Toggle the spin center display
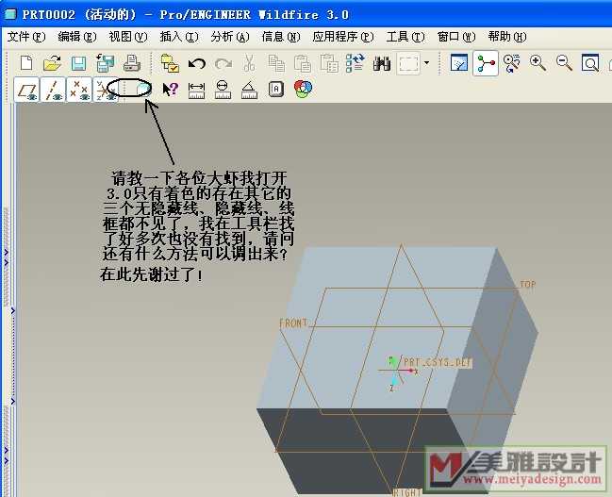The width and height of the screenshot is (612, 497). tap(486, 63)
